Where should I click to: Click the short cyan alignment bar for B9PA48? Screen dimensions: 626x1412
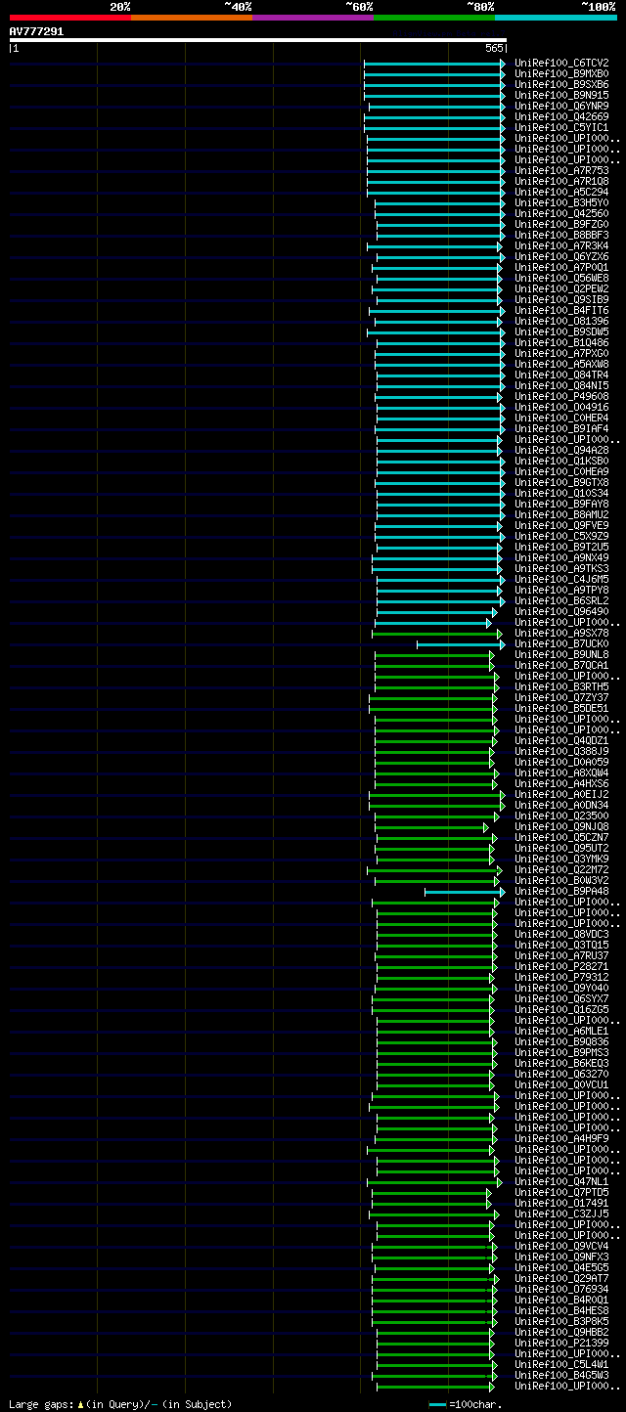point(465,891)
